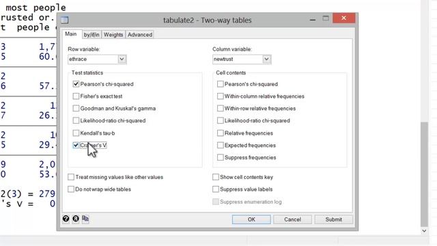Click the scrollbar down arrow in results window
The width and height of the screenshot is (437, 246).
[424, 231]
